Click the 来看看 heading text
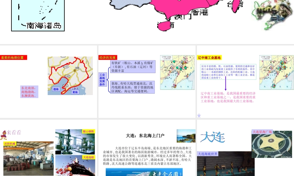 point(14,133)
